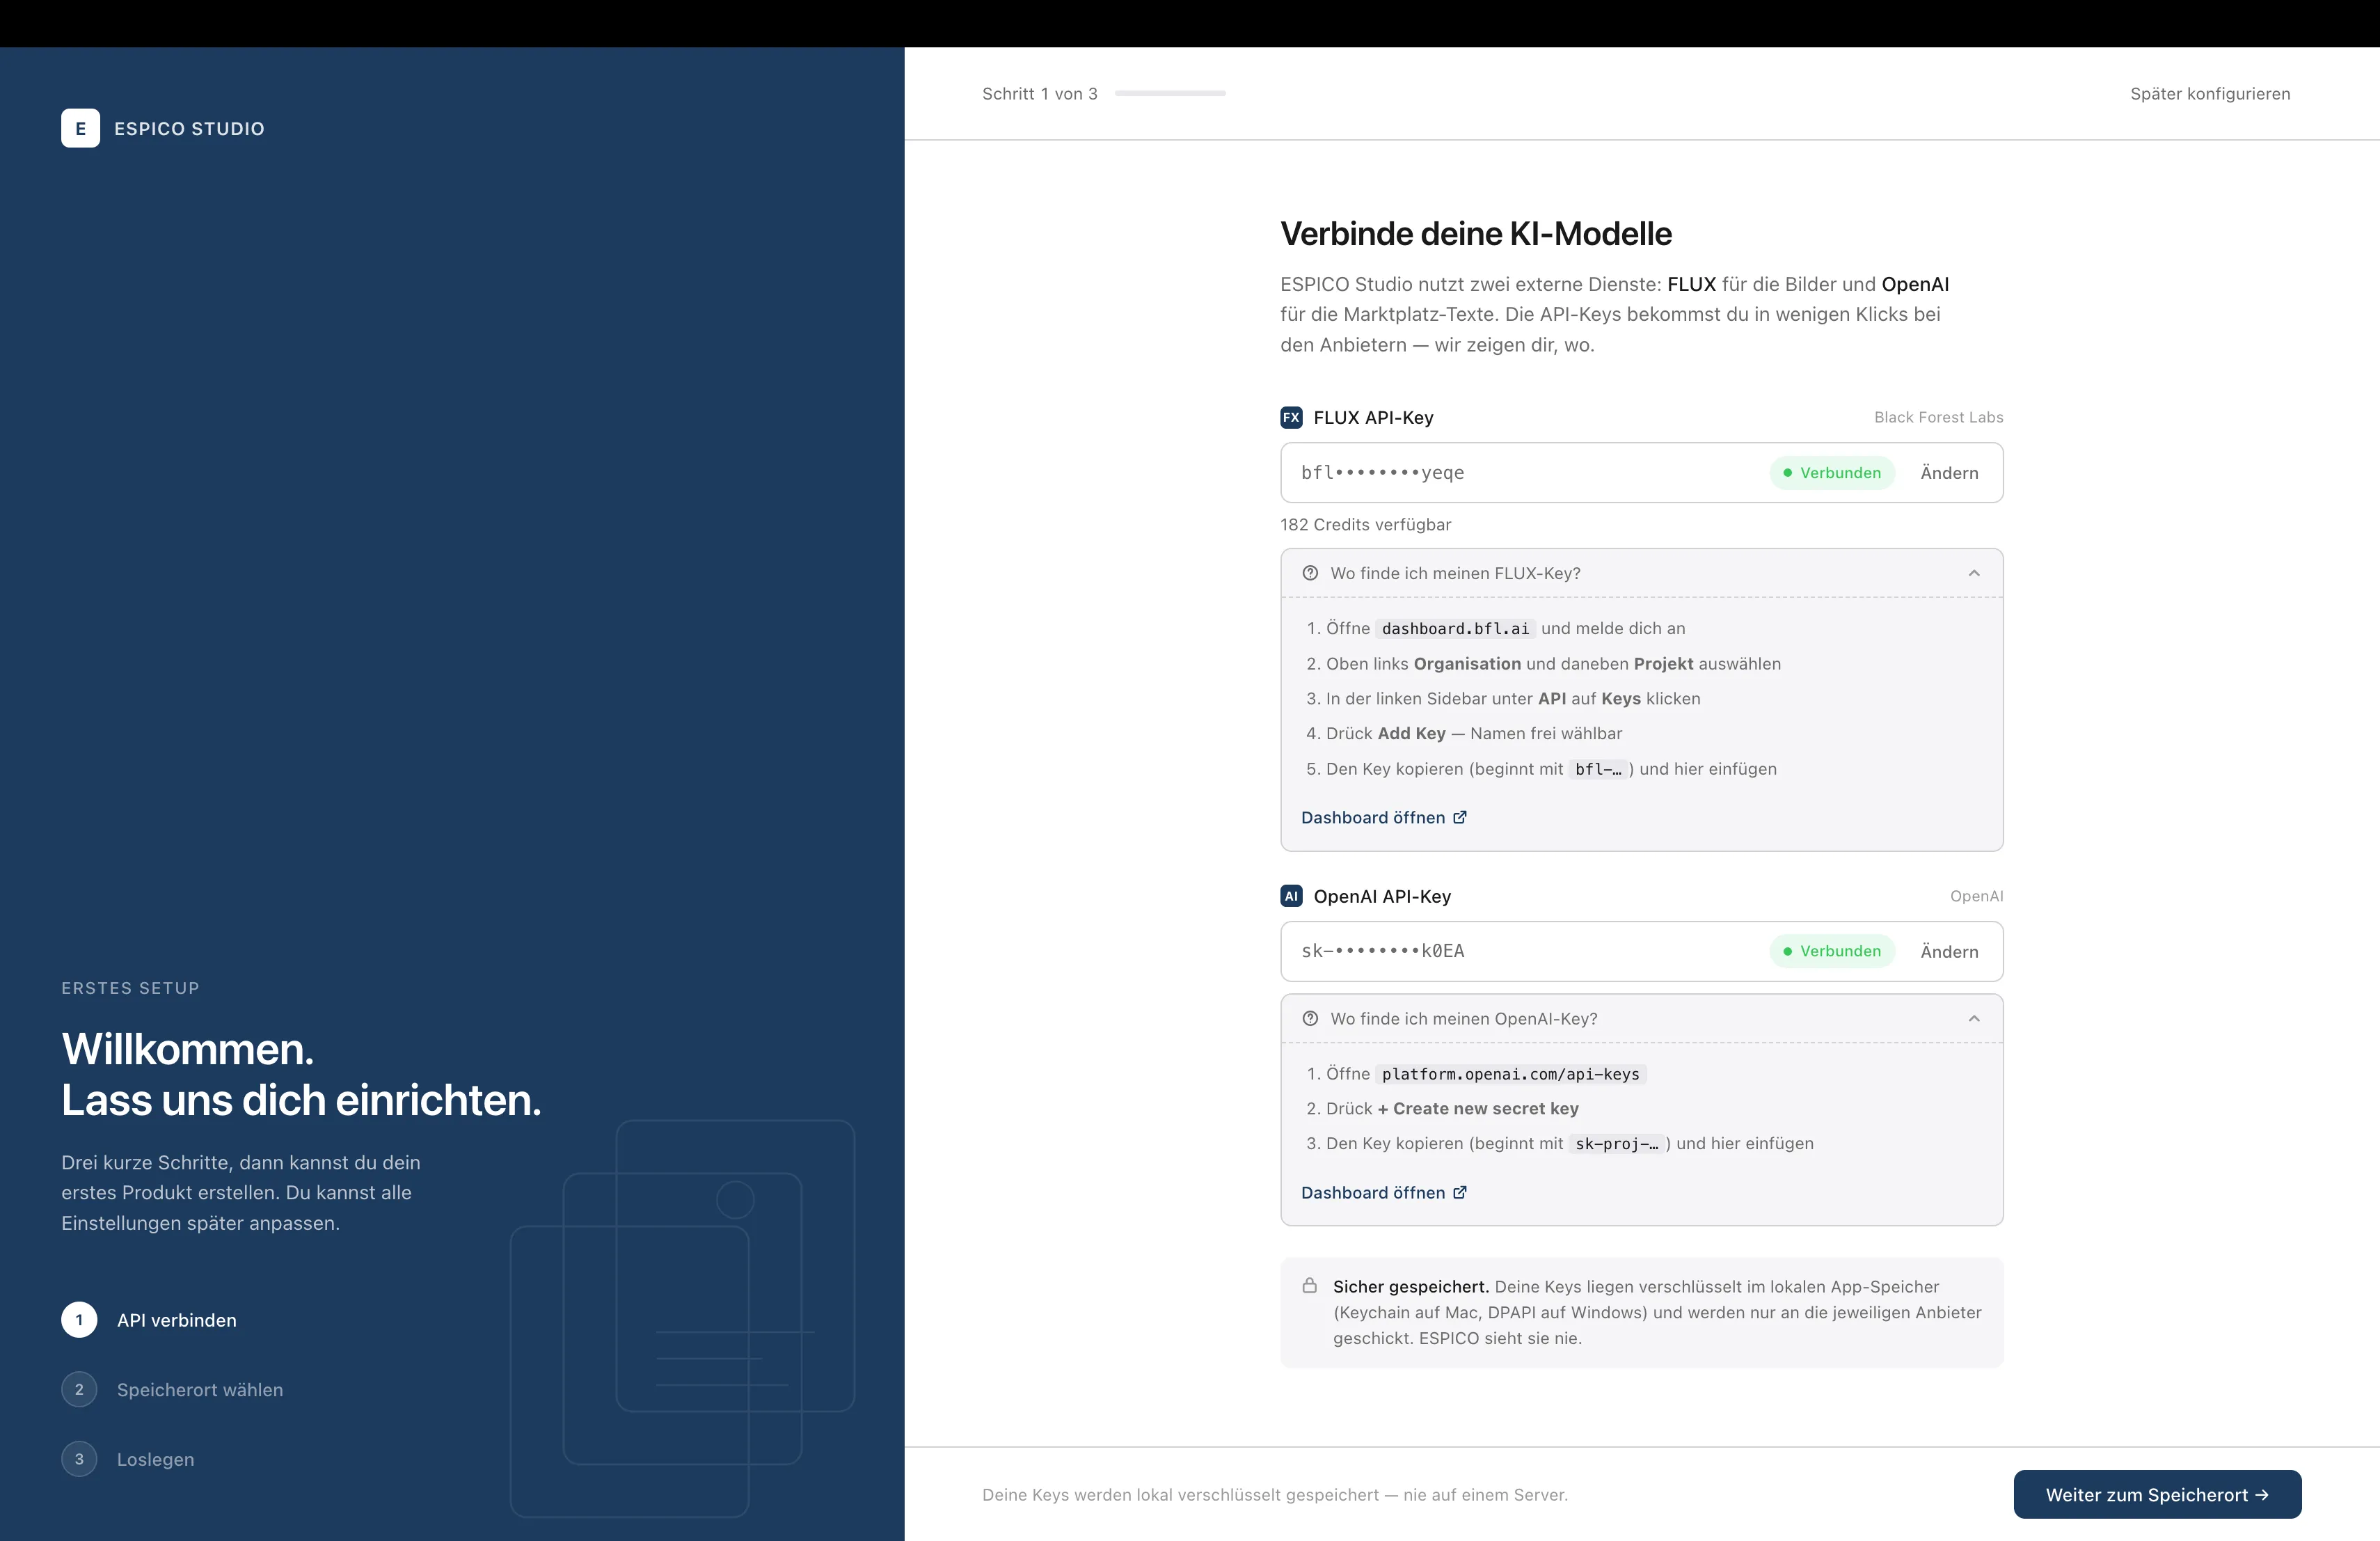Click the 'bfl-…' code snippet
The image size is (2380, 1541).
1598,769
